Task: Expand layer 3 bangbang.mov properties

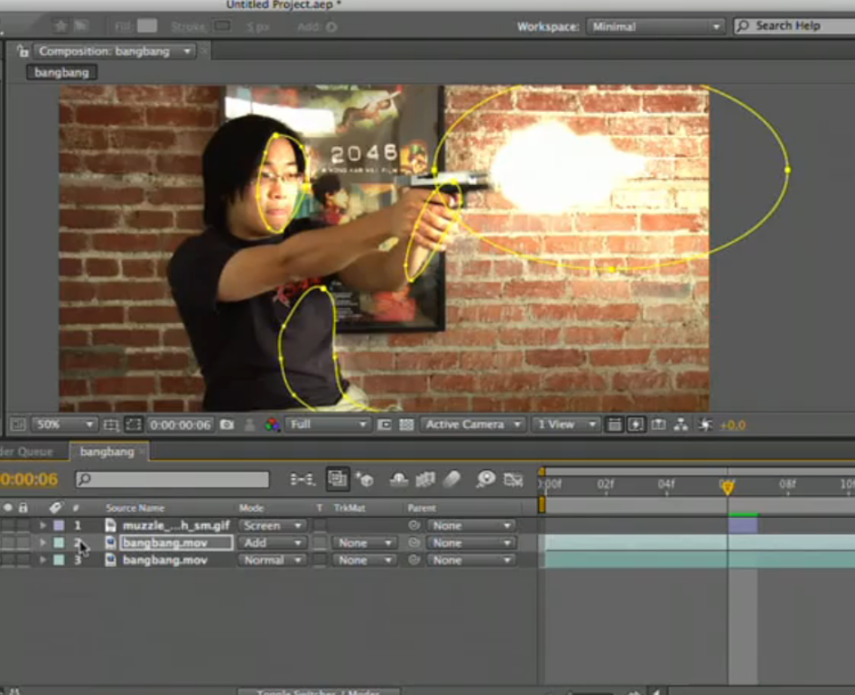Action: coord(42,560)
